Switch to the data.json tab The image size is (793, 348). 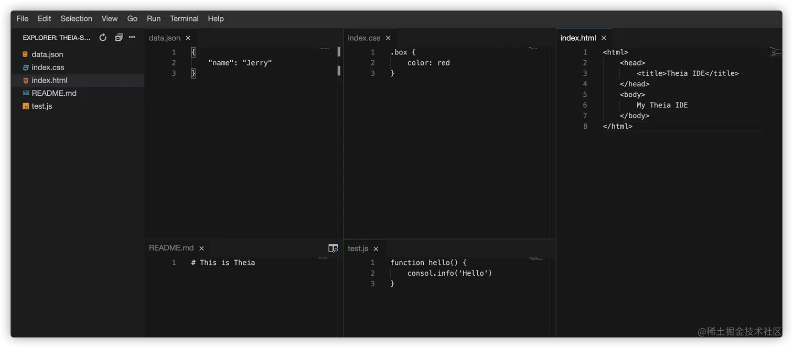coord(164,38)
